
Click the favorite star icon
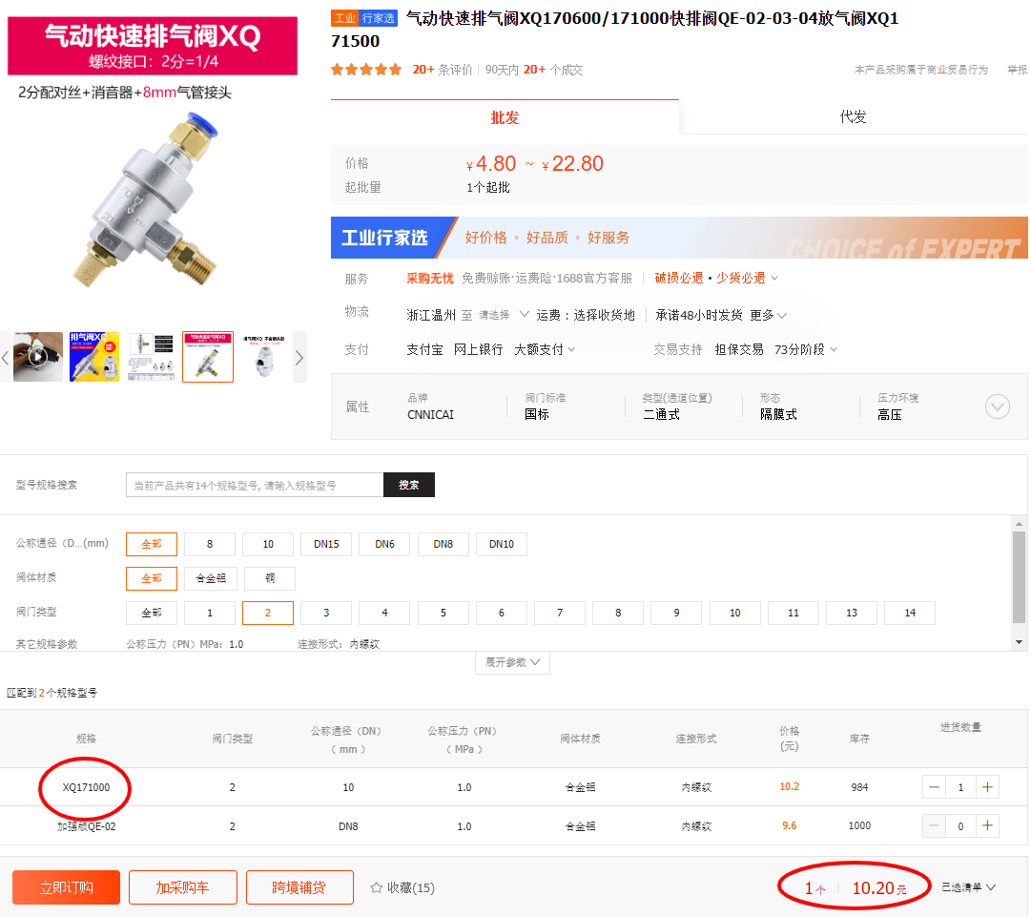pyautogui.click(x=377, y=888)
